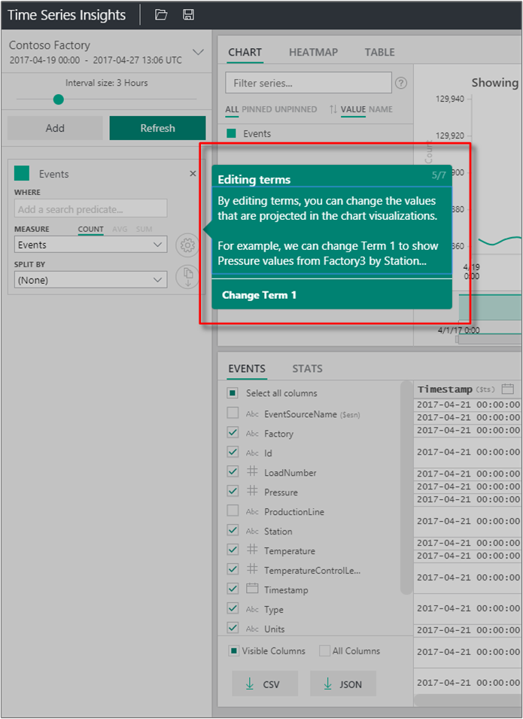
Task: Switch to the CHART tab
Action: point(245,52)
